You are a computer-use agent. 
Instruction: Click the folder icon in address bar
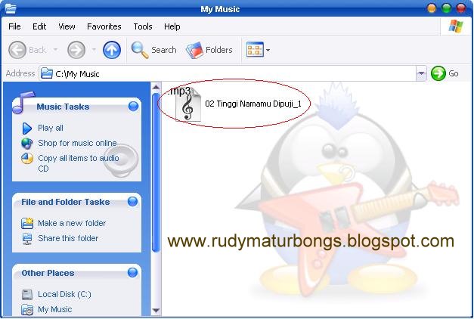tap(47, 73)
